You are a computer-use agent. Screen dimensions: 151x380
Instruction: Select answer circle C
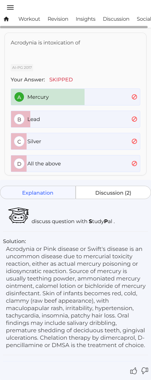[x=19, y=142]
